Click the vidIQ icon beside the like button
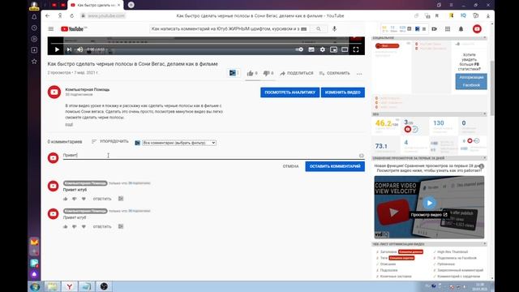Image resolution: width=519 pixels, height=292 pixels. 233,73
